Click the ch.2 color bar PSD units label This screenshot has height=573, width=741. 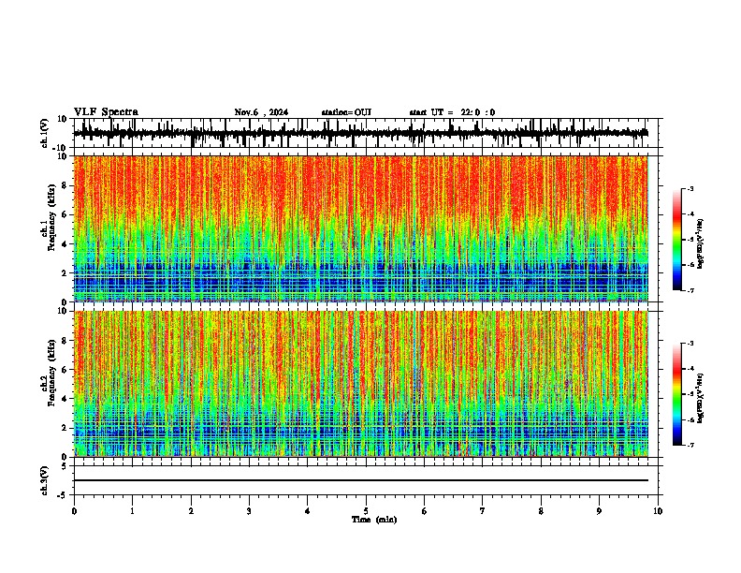701,398
